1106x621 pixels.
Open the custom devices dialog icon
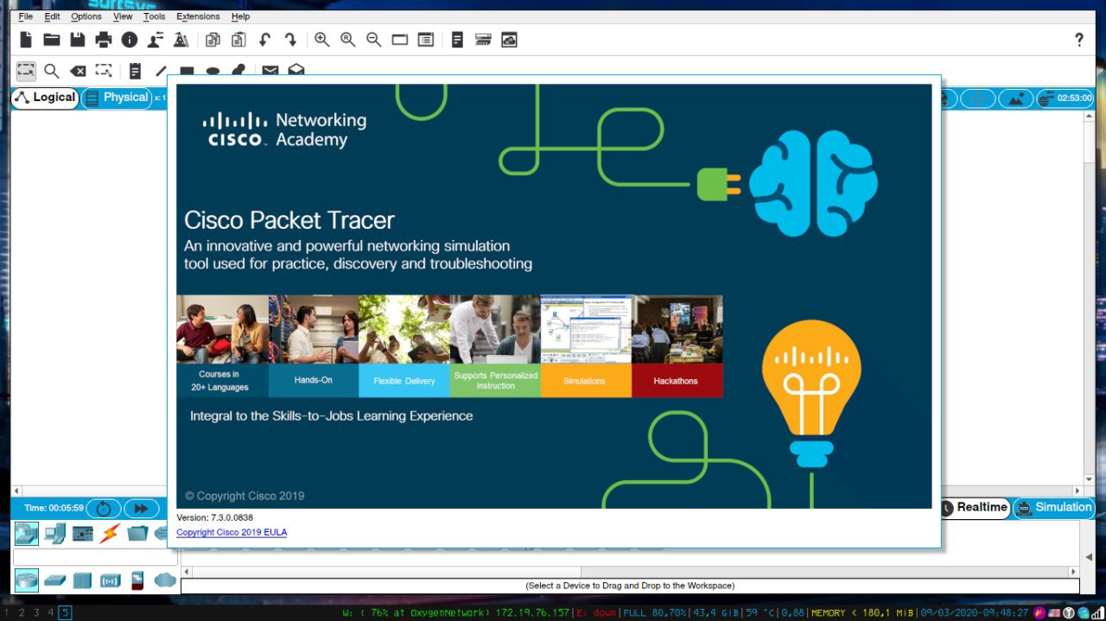(425, 40)
